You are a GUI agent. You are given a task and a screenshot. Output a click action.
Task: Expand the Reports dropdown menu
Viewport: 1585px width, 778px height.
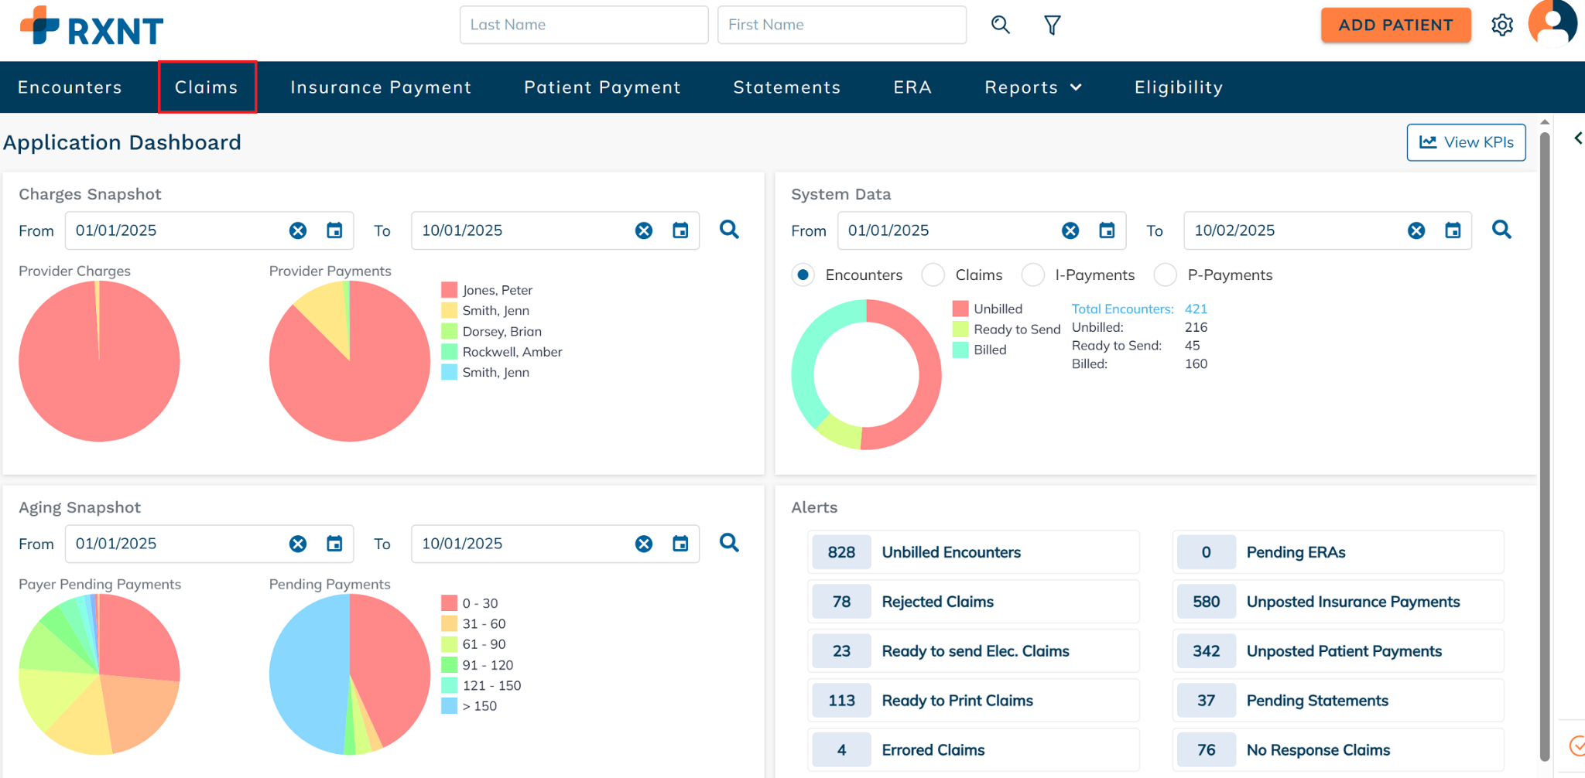point(1032,87)
